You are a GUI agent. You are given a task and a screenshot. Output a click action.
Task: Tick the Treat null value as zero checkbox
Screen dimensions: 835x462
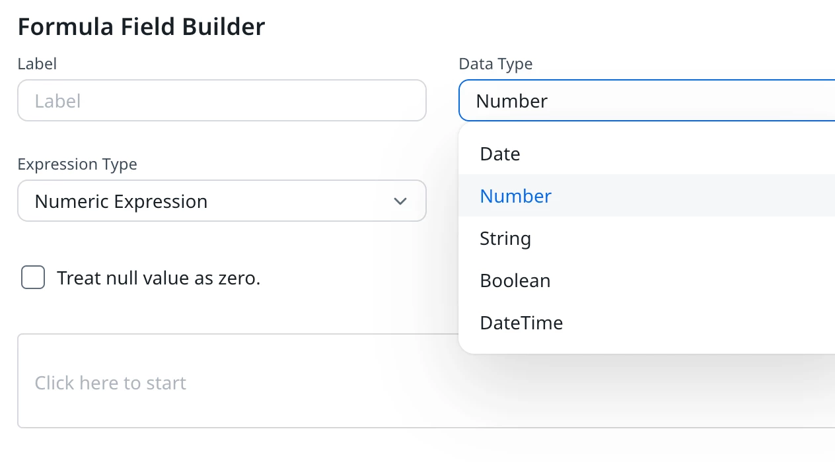(33, 278)
